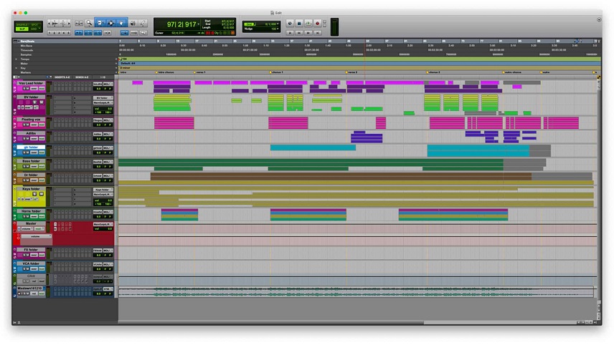Select the Grabber hand tool
The width and height of the screenshot is (614, 345).
coord(121,24)
